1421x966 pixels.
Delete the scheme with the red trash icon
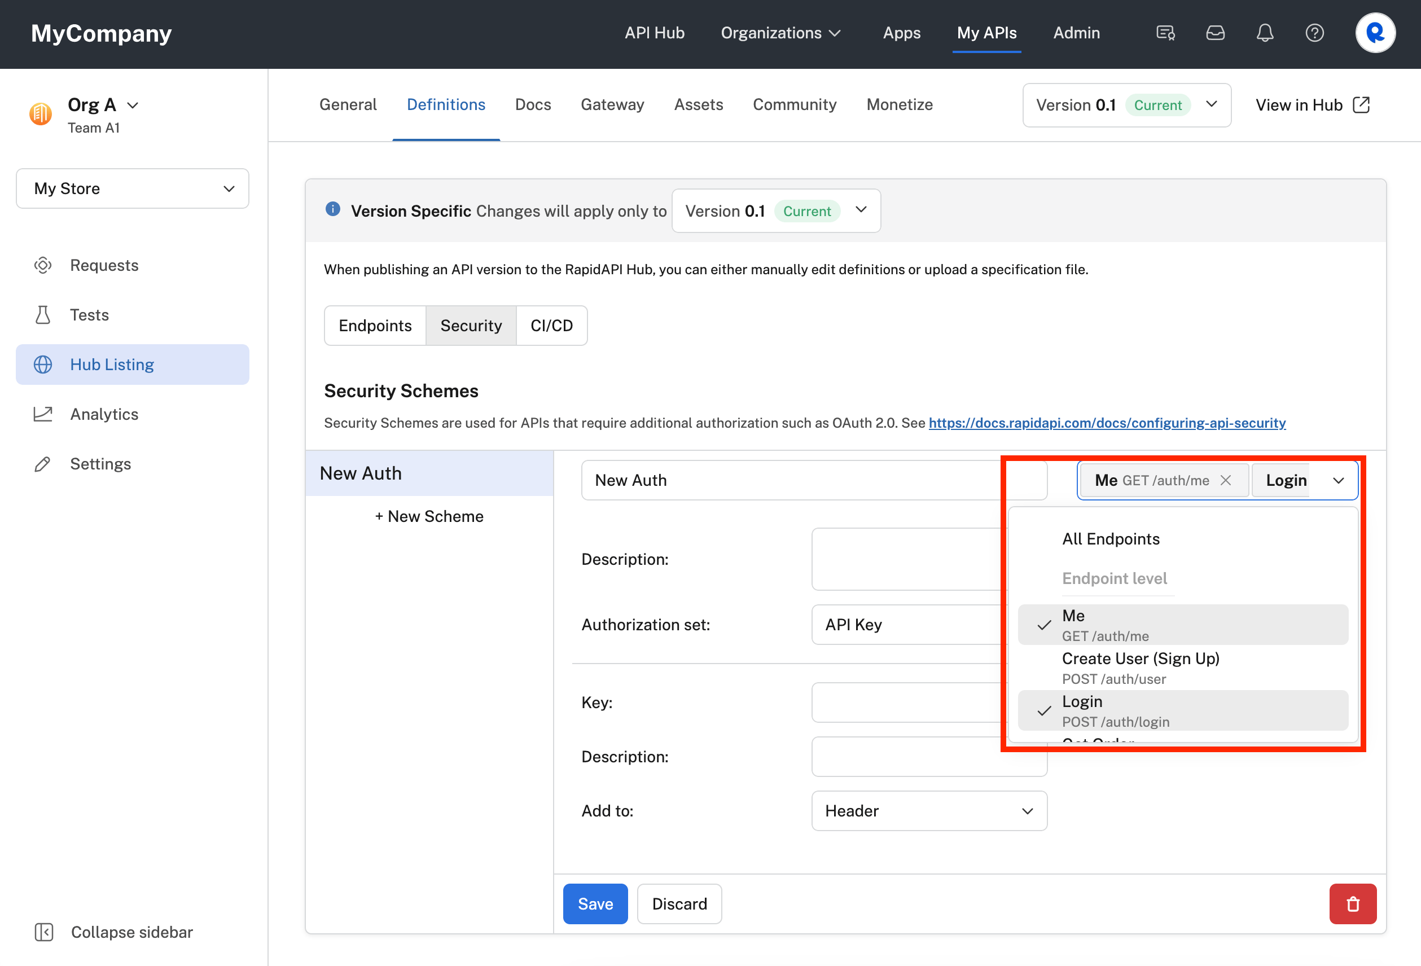click(1353, 903)
